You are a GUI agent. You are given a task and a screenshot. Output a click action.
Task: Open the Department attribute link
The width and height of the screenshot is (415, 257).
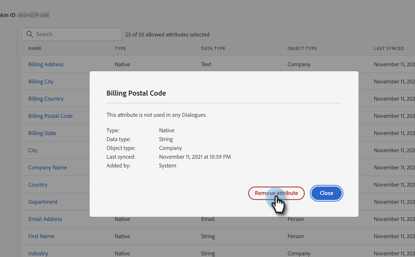(43, 202)
